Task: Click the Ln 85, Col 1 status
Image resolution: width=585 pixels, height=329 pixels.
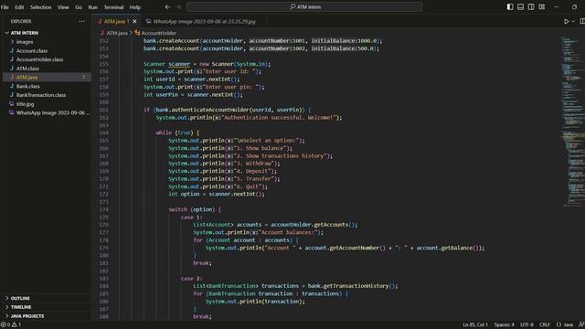Action: pyautogui.click(x=475, y=324)
